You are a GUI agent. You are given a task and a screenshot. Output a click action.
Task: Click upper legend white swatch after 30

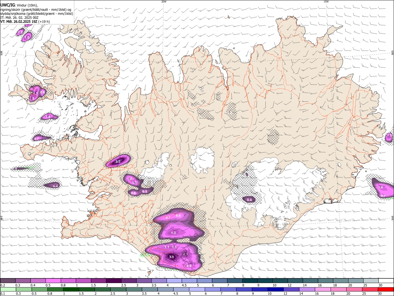coord(386,281)
